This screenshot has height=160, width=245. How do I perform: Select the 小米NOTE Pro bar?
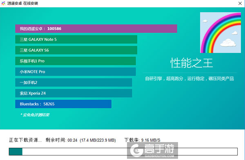76,72
